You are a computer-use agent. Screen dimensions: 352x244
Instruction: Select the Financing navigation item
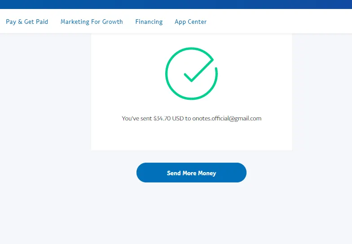click(x=149, y=22)
